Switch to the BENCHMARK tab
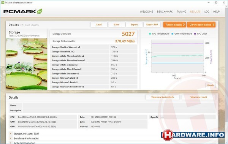This screenshot has width=228, height=144. [165, 11]
